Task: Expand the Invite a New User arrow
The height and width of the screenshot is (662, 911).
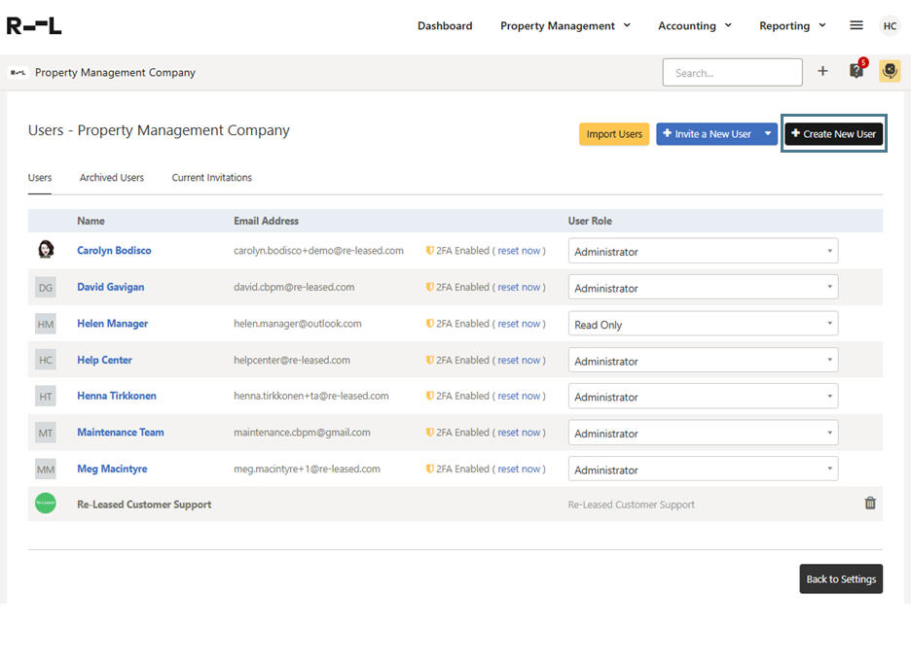Action: 768,134
